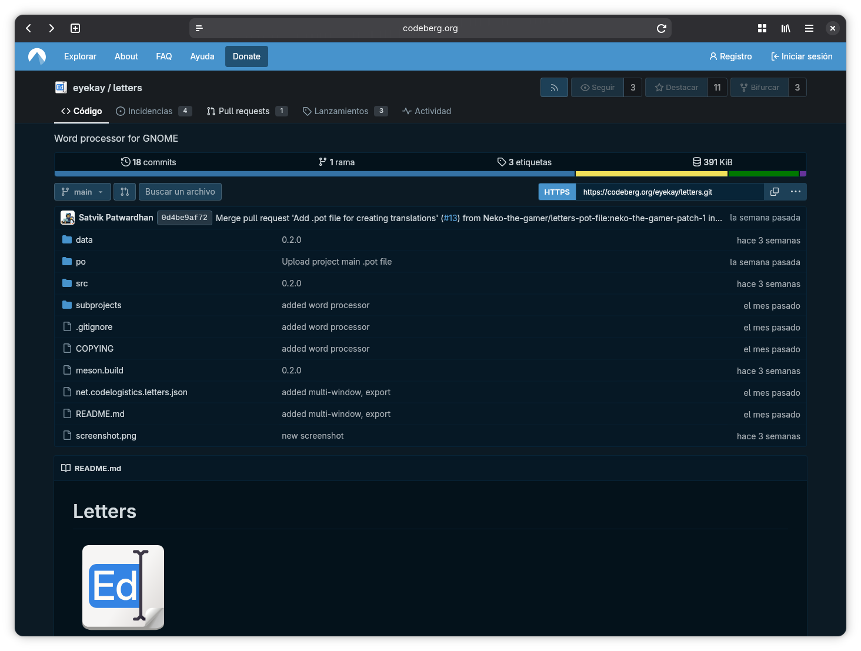Select the Codeberg logo in the navbar
This screenshot has height=651, width=861.
36,56
